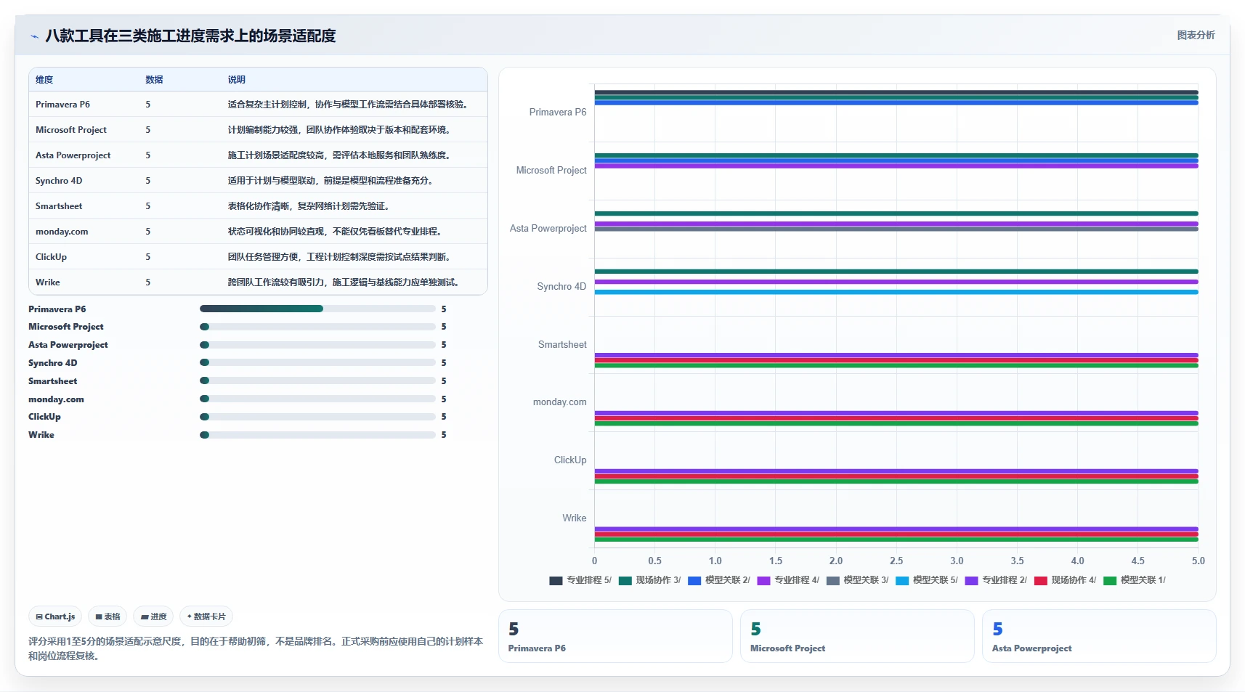Toggle the 现场协作 4/ legend entry
Screen dimensions: 1245x692
[x=1065, y=580]
